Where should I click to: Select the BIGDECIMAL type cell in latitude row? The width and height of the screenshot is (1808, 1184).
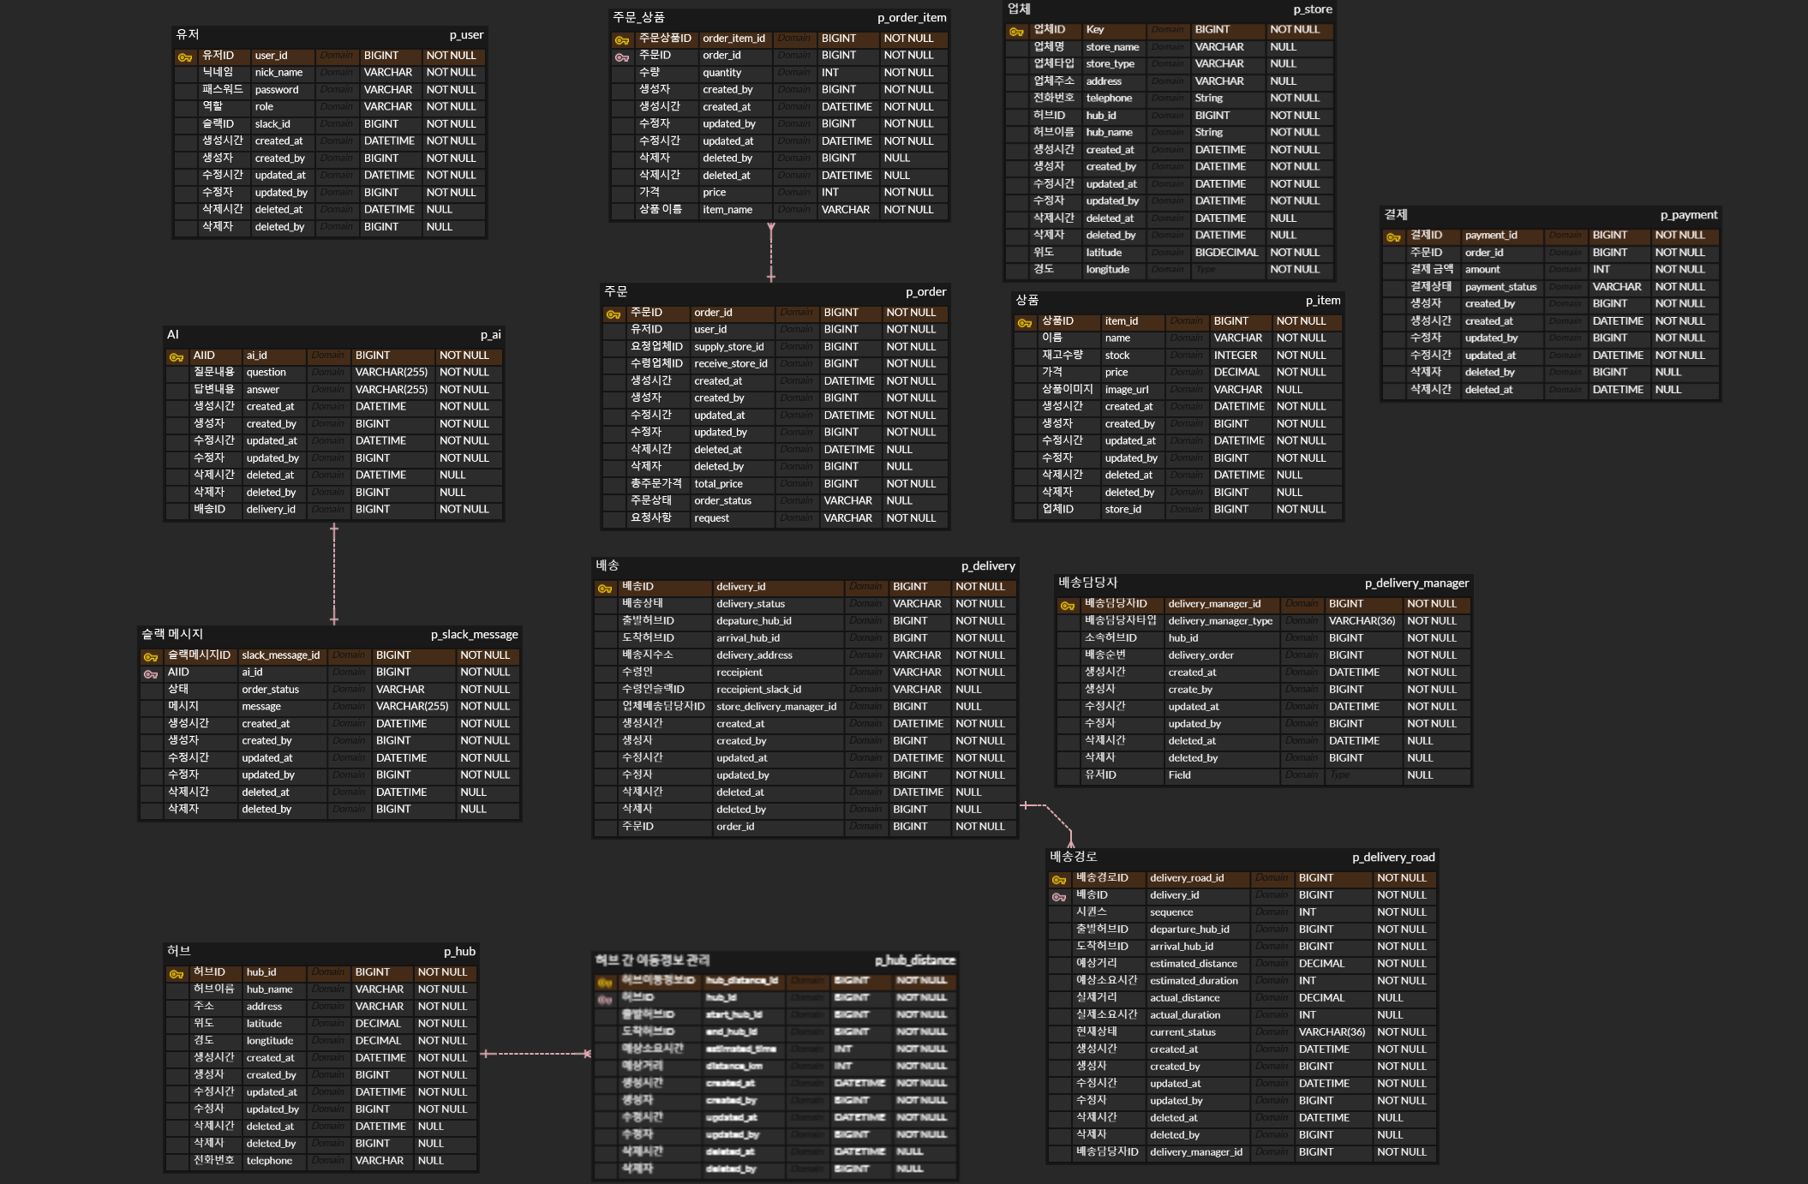1226,253
